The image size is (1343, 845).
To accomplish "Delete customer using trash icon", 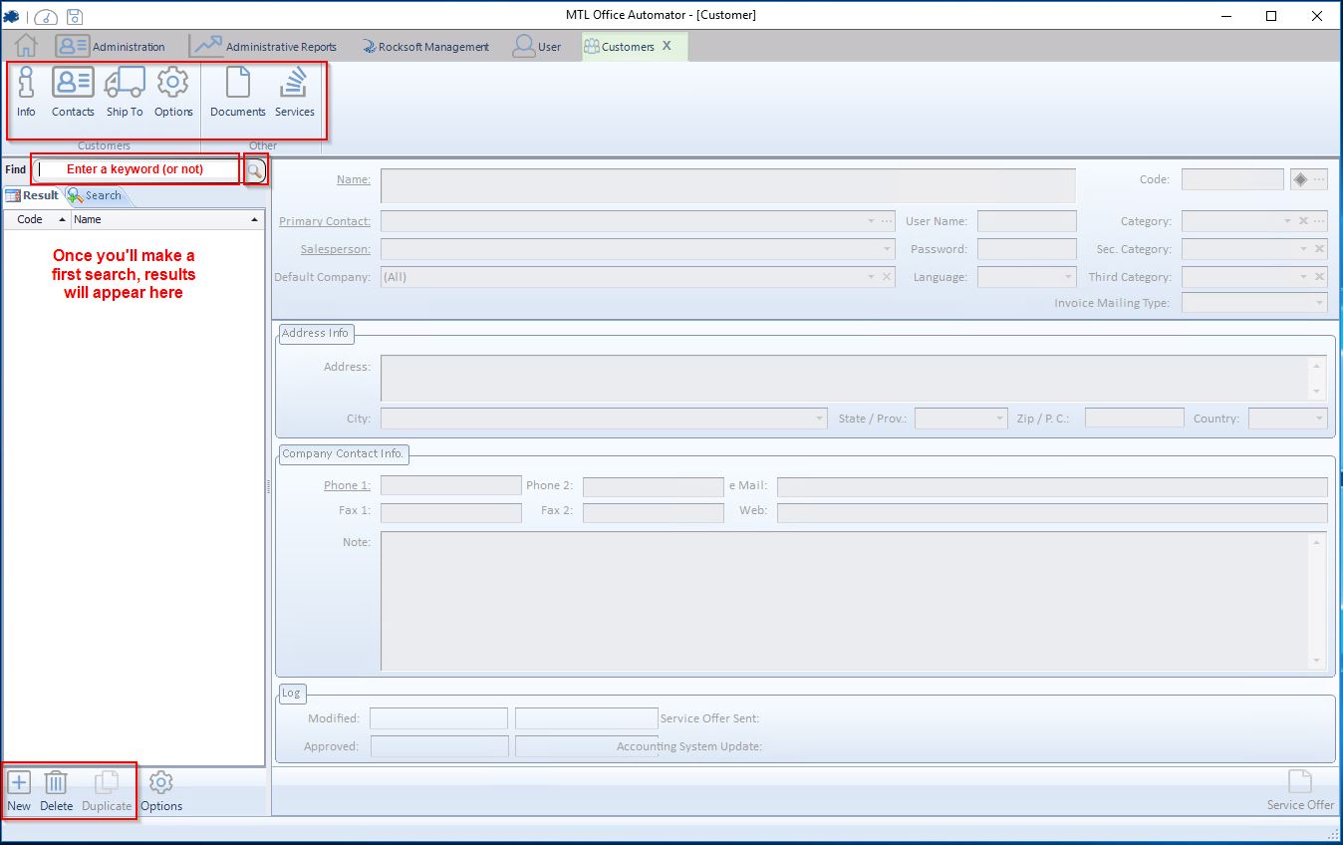I will [57, 791].
